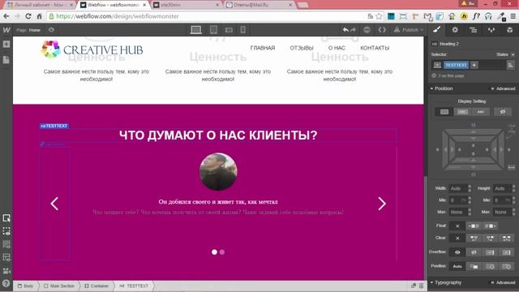Set display to inline
This screenshot has width=519, height=292.
pos(481,112)
